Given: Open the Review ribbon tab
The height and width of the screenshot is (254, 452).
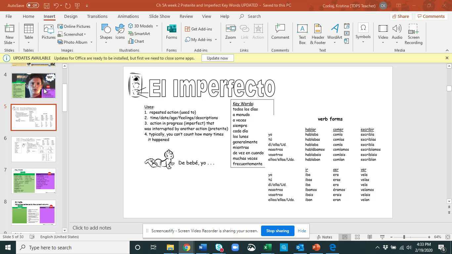Looking at the screenshot, I should pyautogui.click(x=186, y=16).
